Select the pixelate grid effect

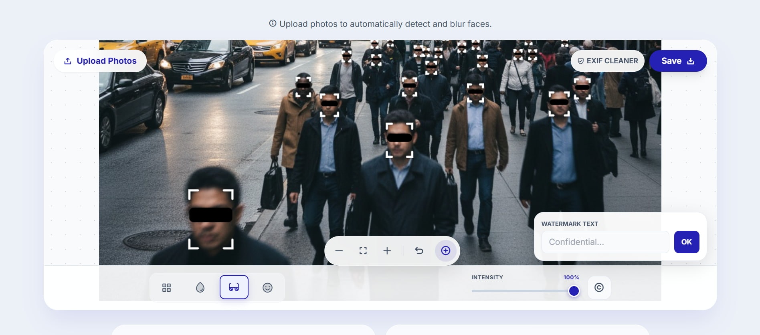point(166,288)
